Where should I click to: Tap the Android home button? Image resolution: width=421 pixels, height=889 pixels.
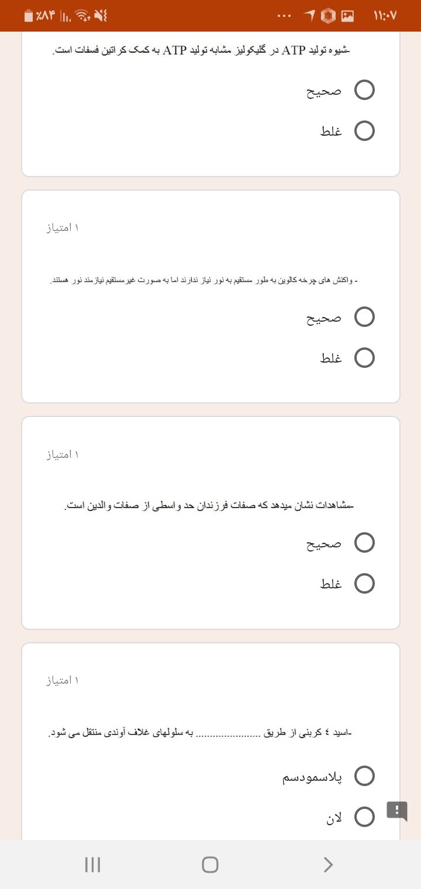(x=210, y=864)
